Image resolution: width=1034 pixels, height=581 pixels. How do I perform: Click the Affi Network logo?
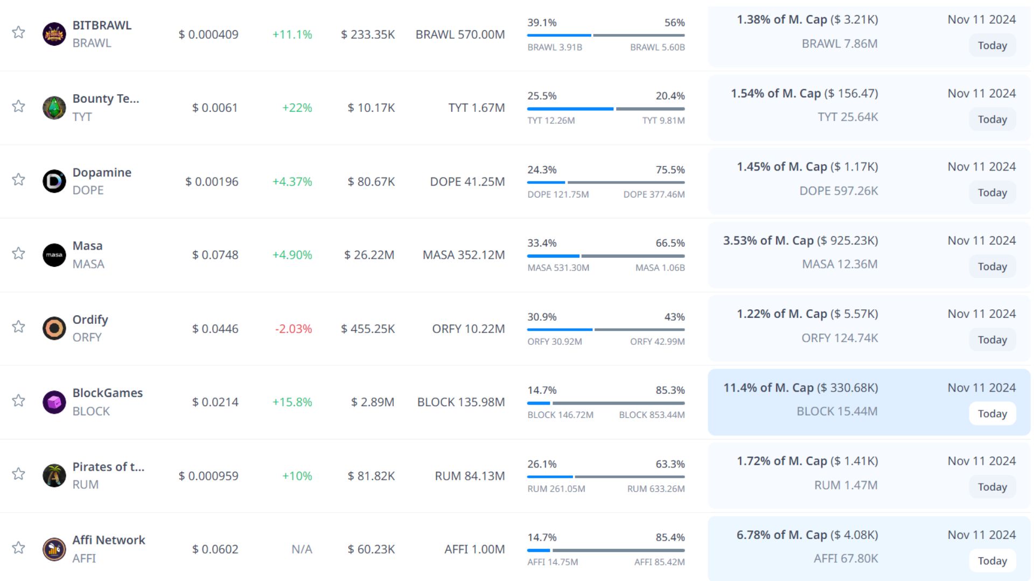54,549
